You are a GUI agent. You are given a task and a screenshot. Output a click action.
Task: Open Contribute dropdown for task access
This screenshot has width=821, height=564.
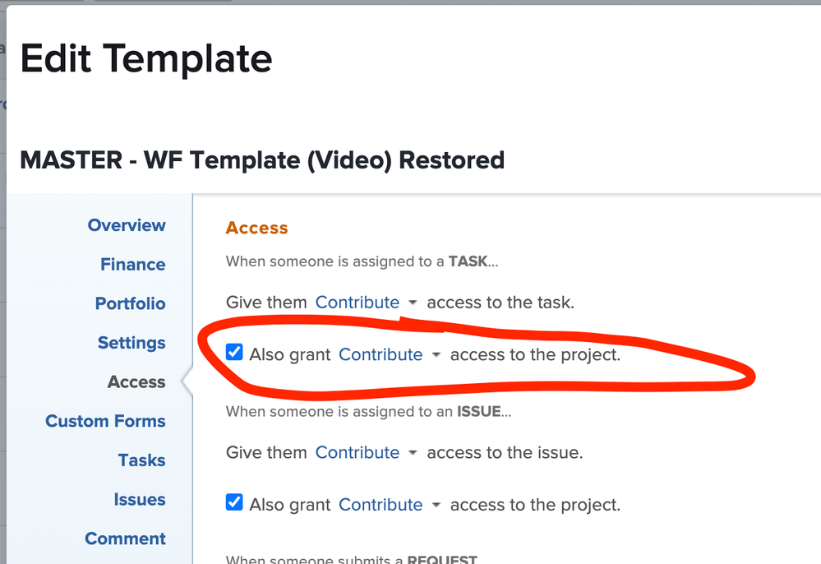[366, 303]
